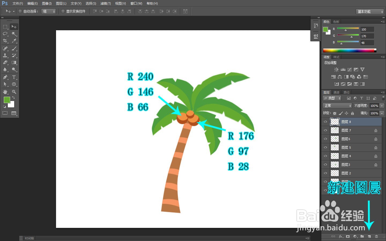The image size is (386, 241).
Task: Enable the auto-select checkbox
Action: pos(20,11)
